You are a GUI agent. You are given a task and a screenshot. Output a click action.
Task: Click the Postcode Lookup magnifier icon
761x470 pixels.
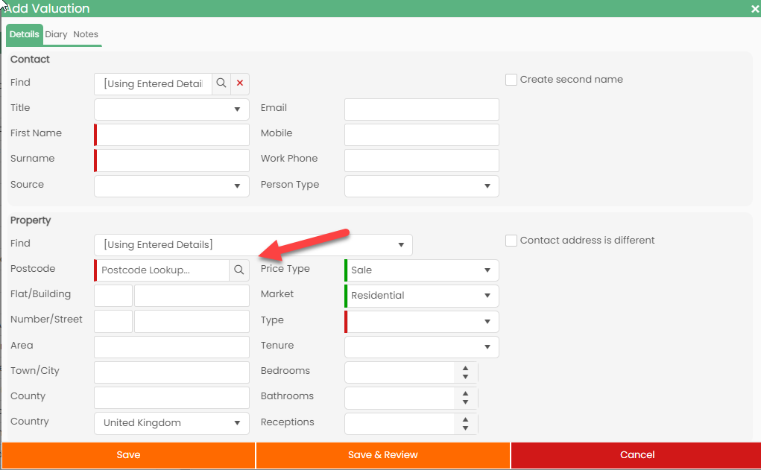pos(239,270)
